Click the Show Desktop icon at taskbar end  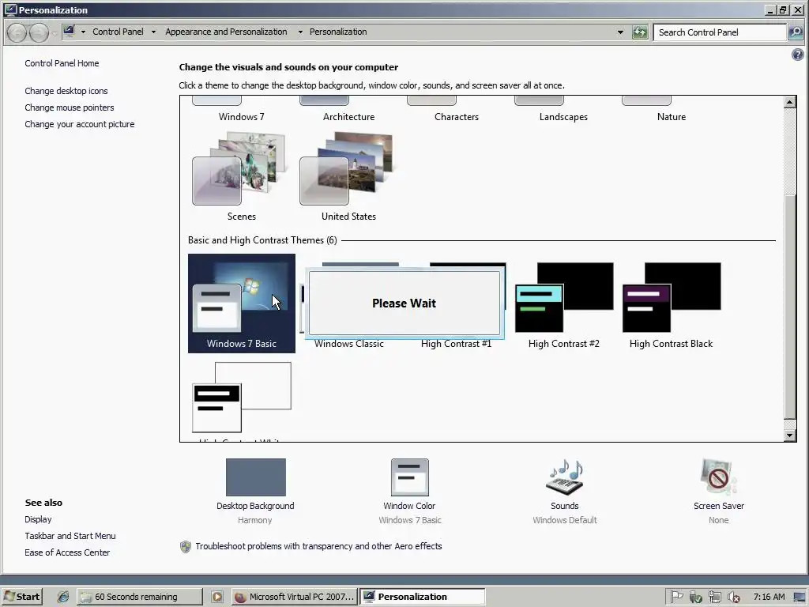800,598
